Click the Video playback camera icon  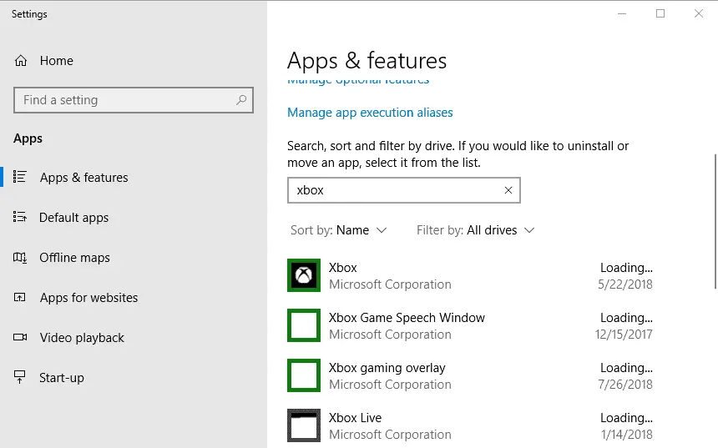point(20,337)
